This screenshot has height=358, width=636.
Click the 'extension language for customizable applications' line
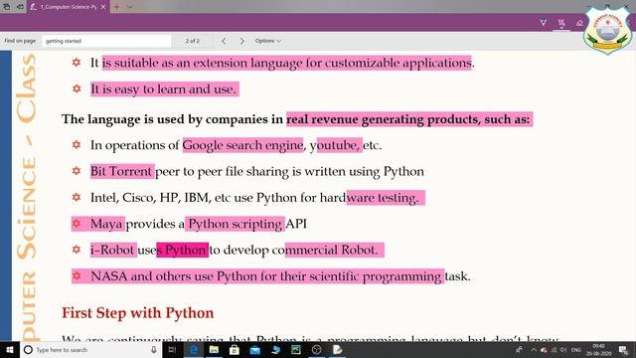tap(282, 63)
